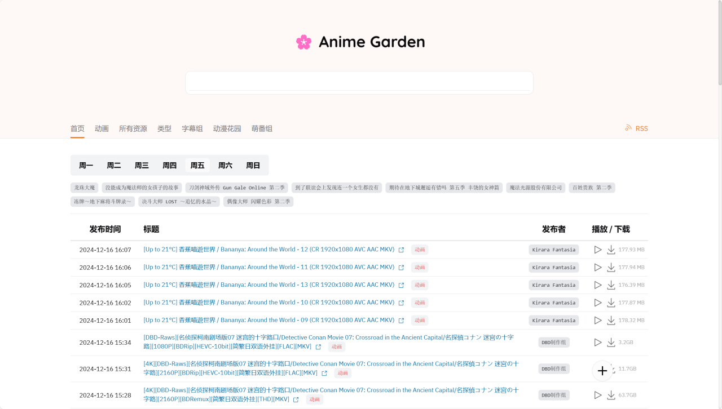Select the 周五 weekday filter
The image size is (722, 409).
(197, 165)
